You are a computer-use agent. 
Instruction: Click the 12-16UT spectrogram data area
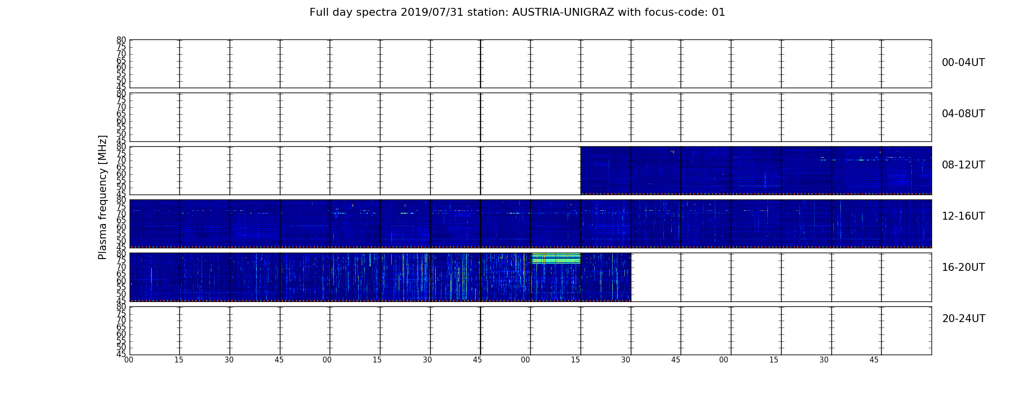(530, 224)
